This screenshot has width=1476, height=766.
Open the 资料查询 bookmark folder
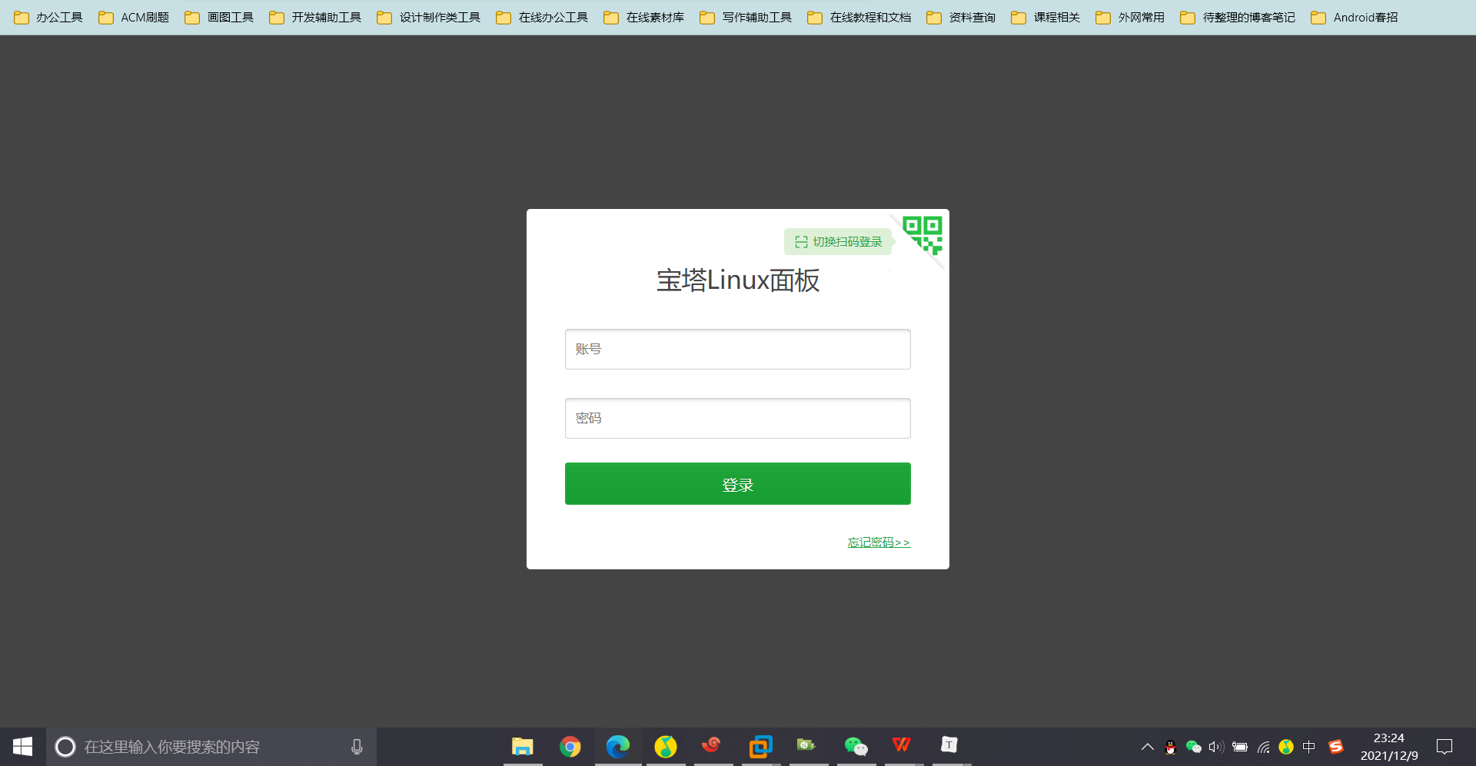coord(961,17)
